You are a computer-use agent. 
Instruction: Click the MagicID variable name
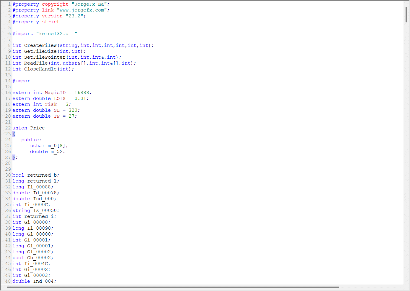click(55, 93)
